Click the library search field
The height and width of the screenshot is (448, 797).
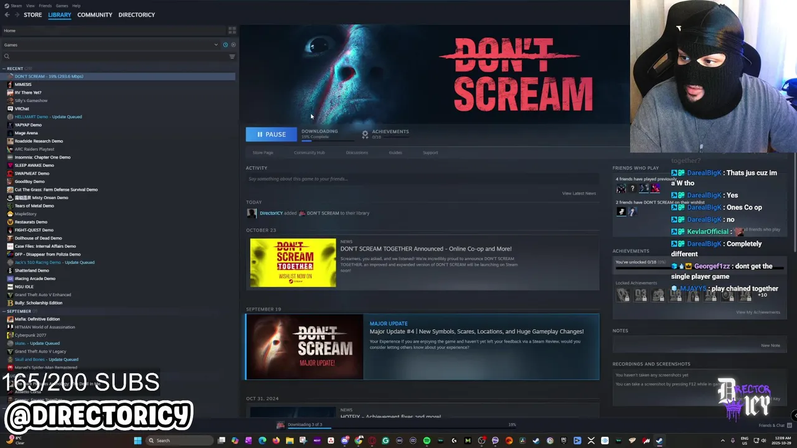(x=118, y=57)
